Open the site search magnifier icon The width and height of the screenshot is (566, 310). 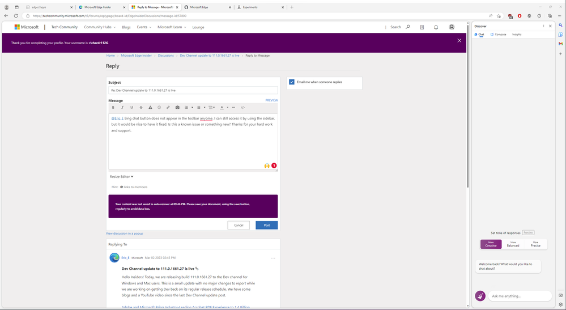point(408,27)
